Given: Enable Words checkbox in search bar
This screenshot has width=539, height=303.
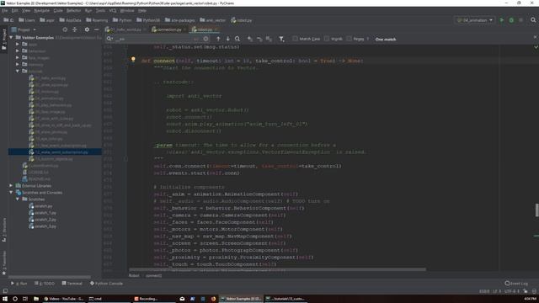Looking at the screenshot, I should [327, 39].
